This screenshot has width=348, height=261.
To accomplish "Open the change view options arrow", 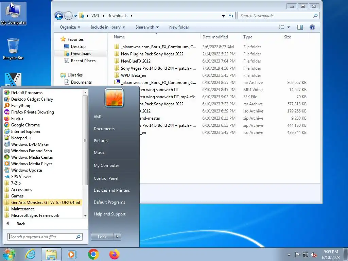I will pyautogui.click(x=289, y=27).
